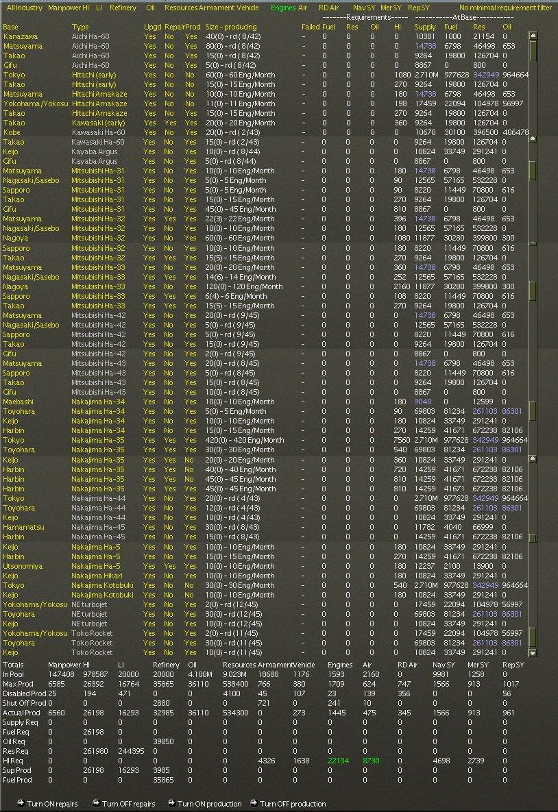Image resolution: width=558 pixels, height=812 pixels.
Task: Sort by the Upgd column header
Action: pyautogui.click(x=152, y=27)
